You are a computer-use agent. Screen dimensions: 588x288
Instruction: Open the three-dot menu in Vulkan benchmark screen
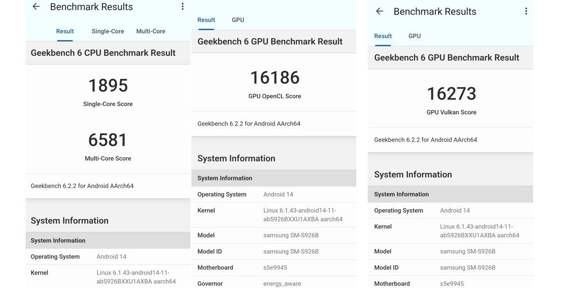pyautogui.click(x=526, y=11)
